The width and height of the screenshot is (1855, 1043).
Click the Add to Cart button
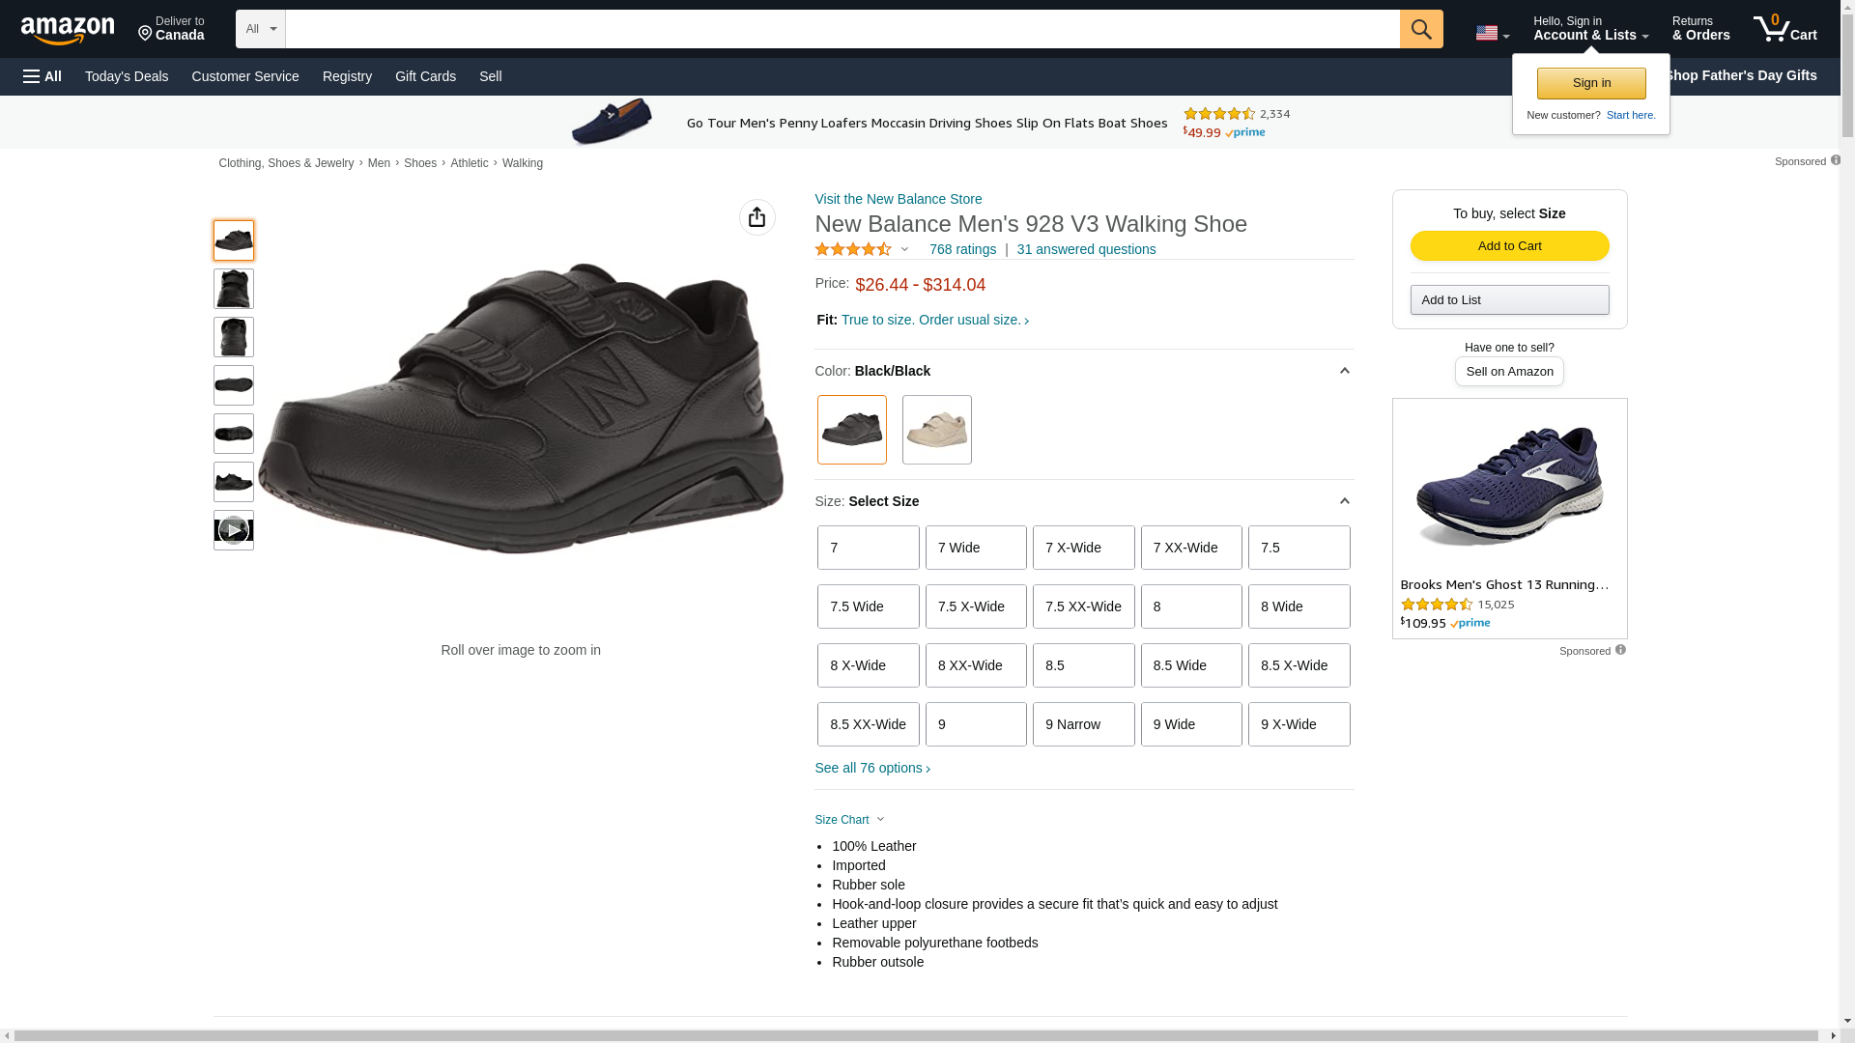(1509, 245)
